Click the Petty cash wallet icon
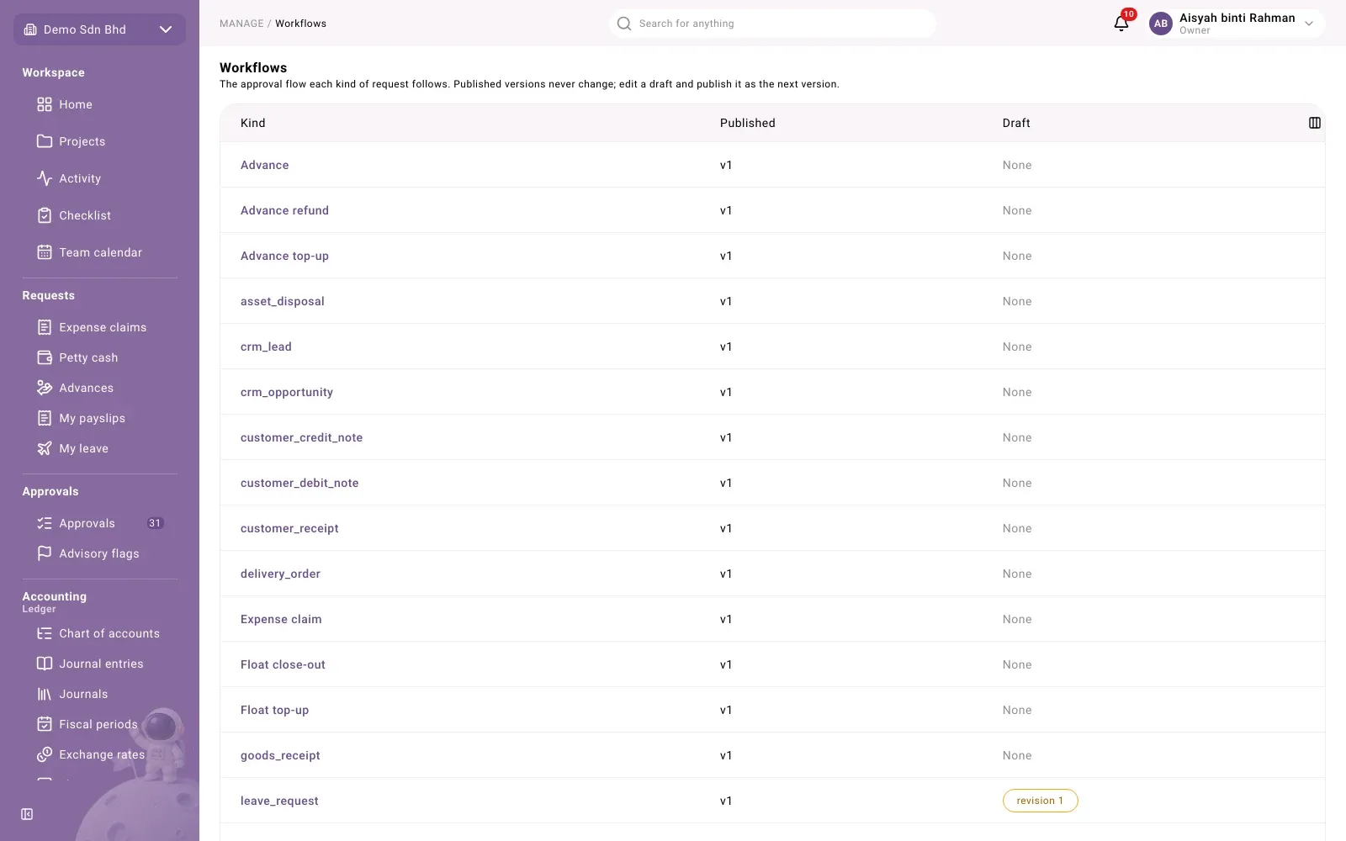Image resolution: width=1346 pixels, height=841 pixels. [x=45, y=357]
